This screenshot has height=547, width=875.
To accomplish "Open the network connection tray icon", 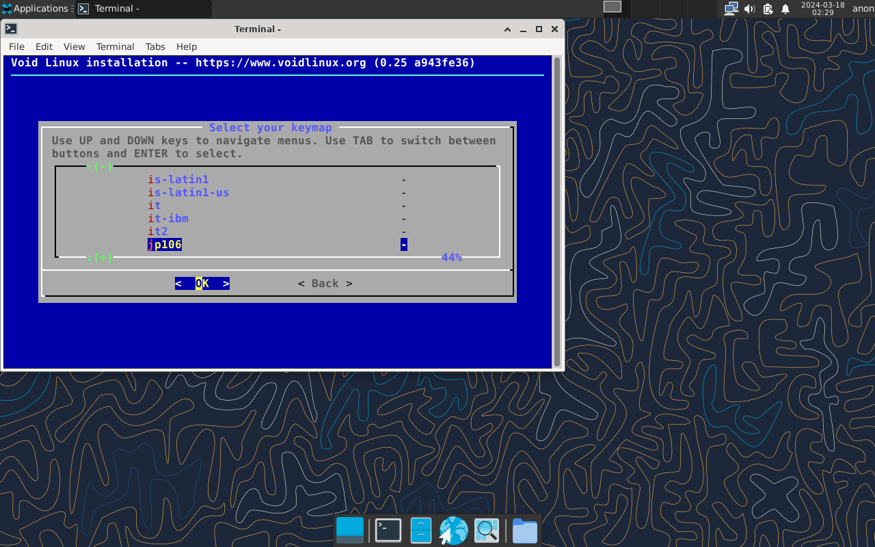I will click(731, 9).
